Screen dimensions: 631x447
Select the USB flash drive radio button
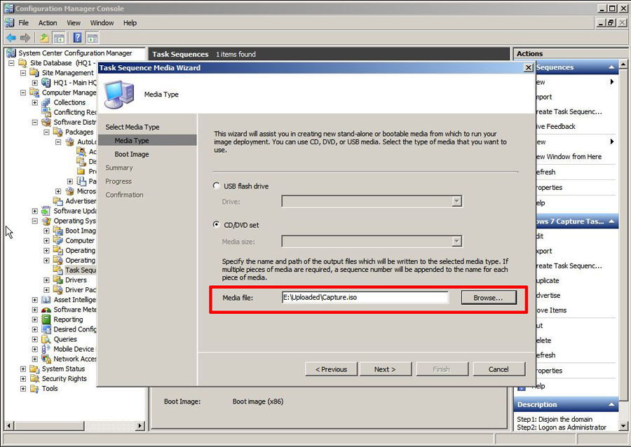[217, 186]
